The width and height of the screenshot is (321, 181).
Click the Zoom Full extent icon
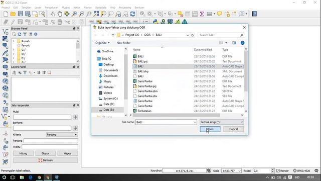coord(96,14)
